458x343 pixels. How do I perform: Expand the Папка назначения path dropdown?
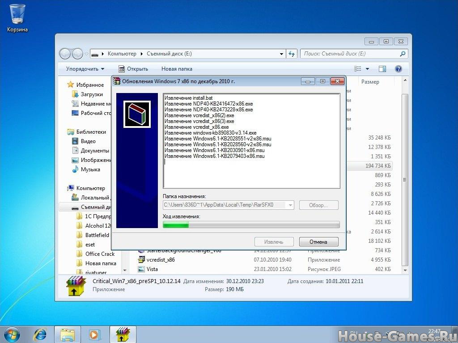pos(290,205)
